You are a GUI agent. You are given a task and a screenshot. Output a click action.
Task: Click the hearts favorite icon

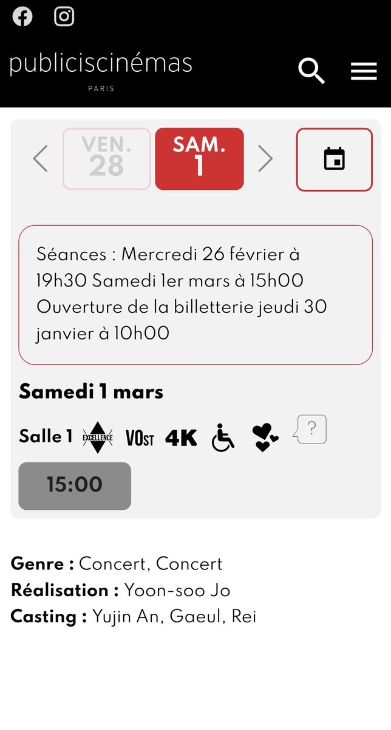click(265, 438)
